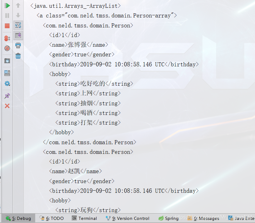This screenshot has width=255, height=223.
Task: Restore the debugger window layout
Action: click(x=7, y=73)
